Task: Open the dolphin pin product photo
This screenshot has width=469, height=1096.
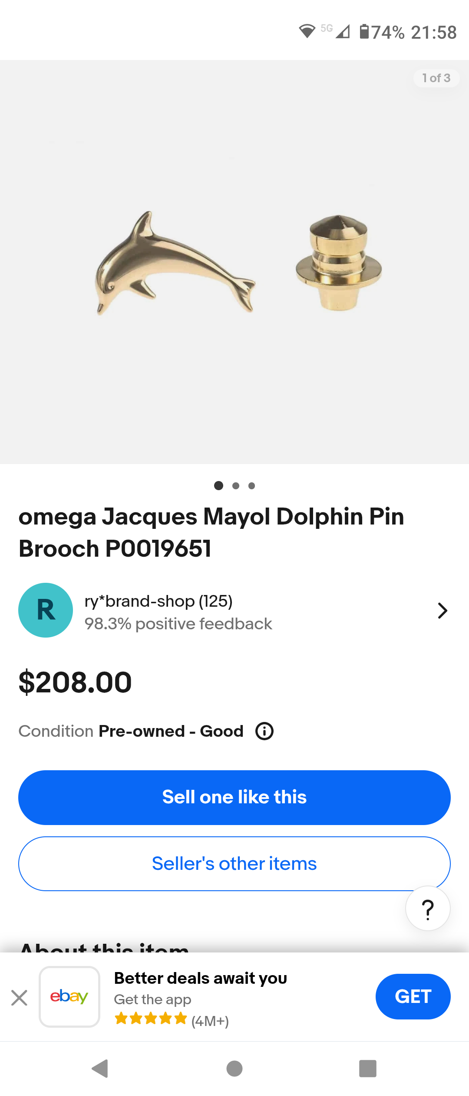Action: 234,262
